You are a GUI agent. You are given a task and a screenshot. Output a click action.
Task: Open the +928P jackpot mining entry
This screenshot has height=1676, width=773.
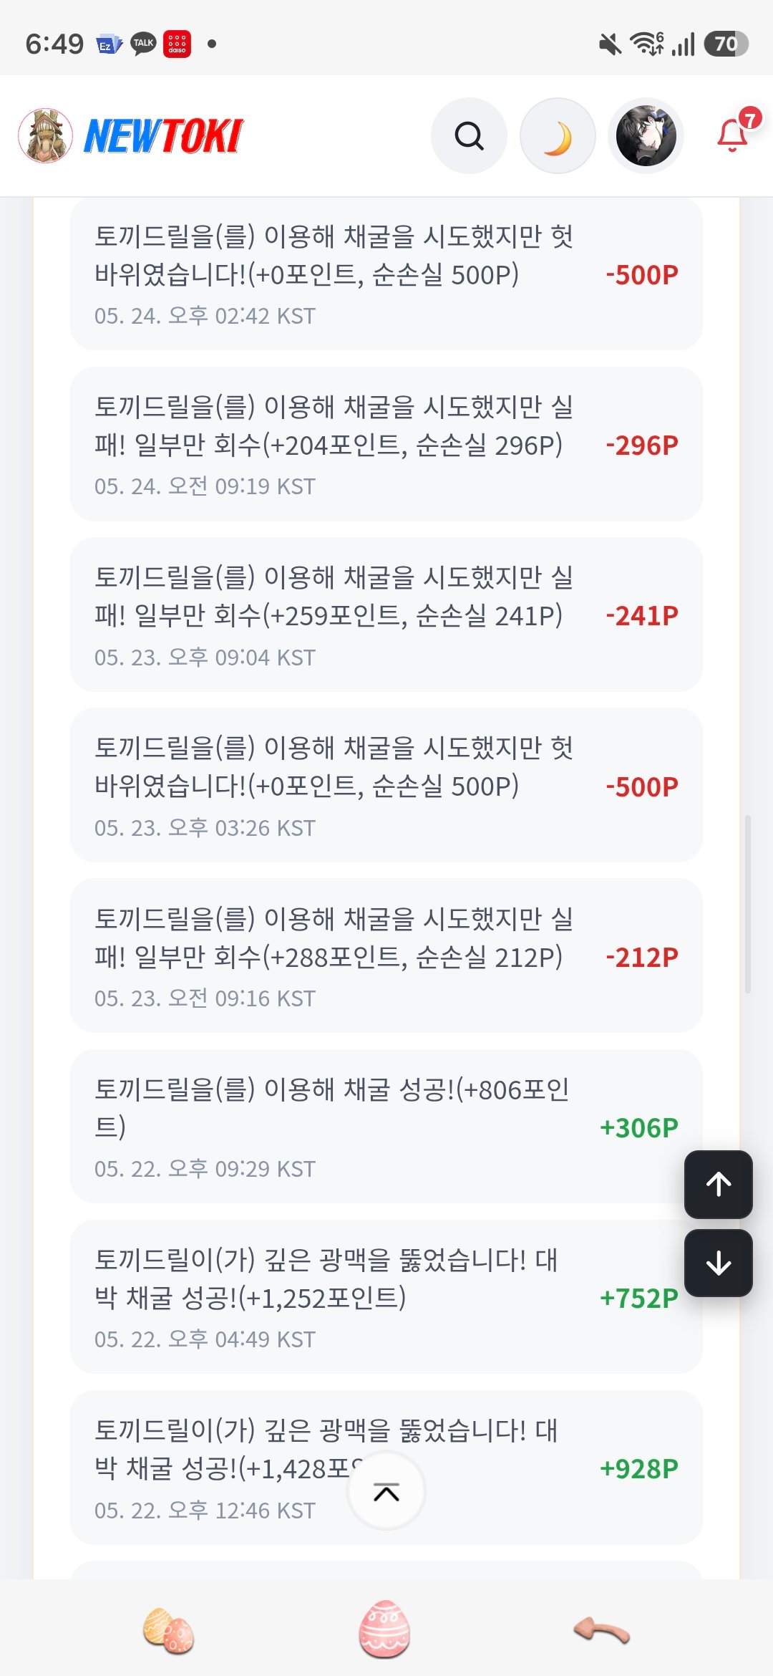coord(386,1468)
